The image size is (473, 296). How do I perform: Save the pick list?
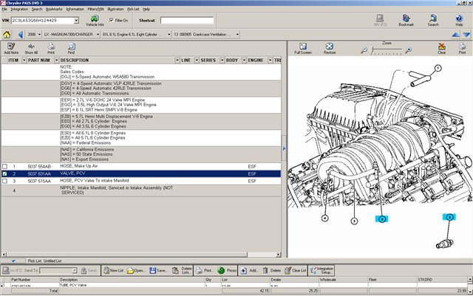click(x=158, y=270)
